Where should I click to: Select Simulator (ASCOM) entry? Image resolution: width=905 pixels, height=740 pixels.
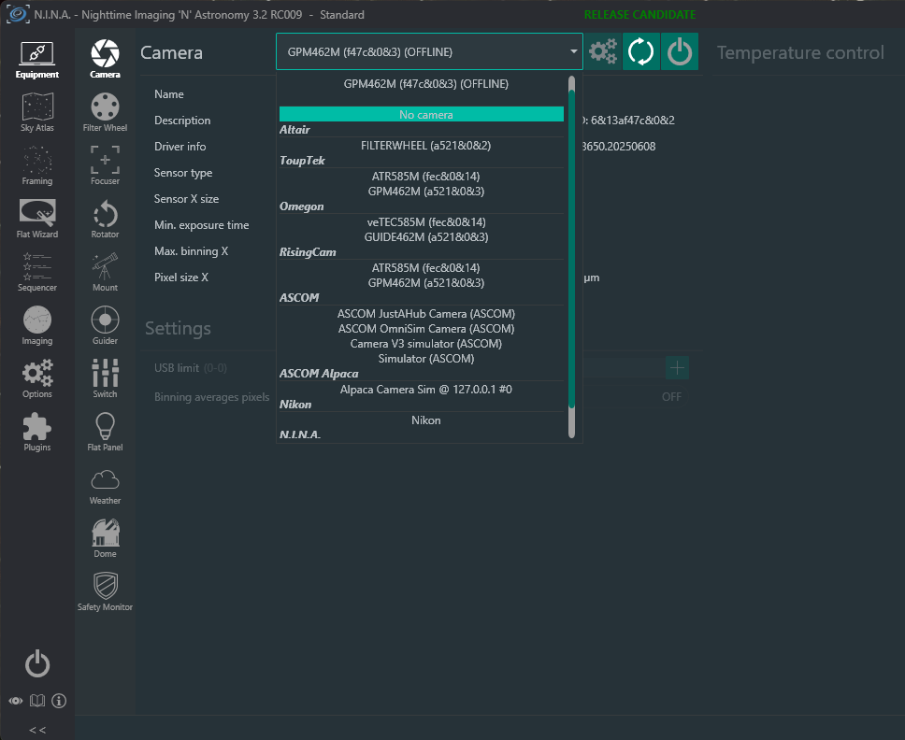point(426,359)
